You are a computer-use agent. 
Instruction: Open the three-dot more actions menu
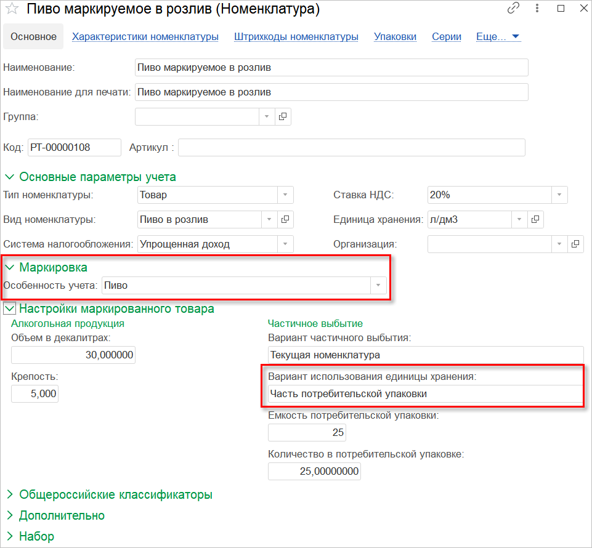click(537, 9)
